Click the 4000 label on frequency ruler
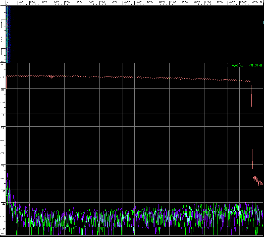This screenshot has width=264, height=237. pos(56,2)
